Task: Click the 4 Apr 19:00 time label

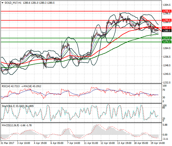Action: 40,143
